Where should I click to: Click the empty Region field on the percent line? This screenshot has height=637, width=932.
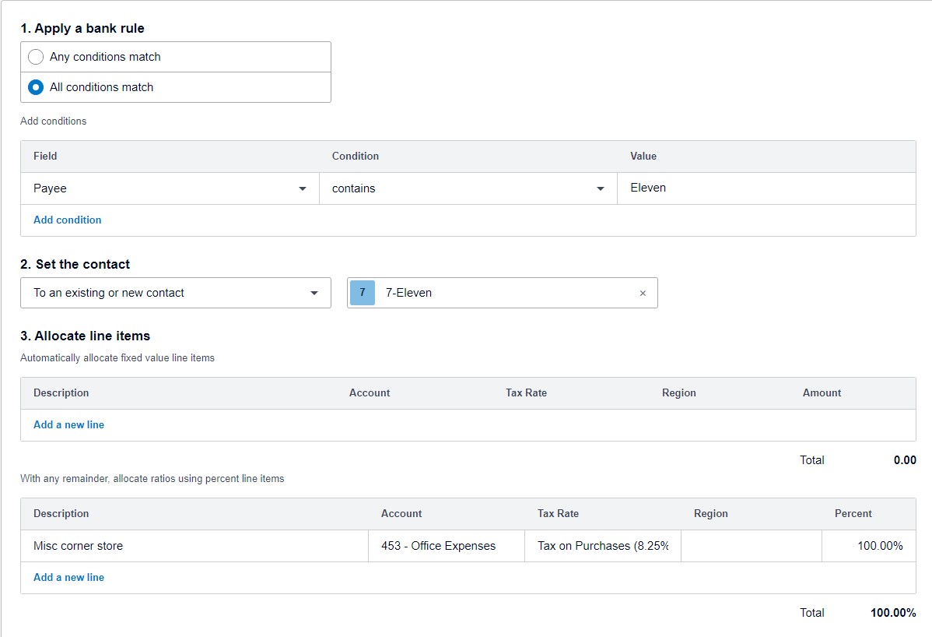pyautogui.click(x=751, y=545)
